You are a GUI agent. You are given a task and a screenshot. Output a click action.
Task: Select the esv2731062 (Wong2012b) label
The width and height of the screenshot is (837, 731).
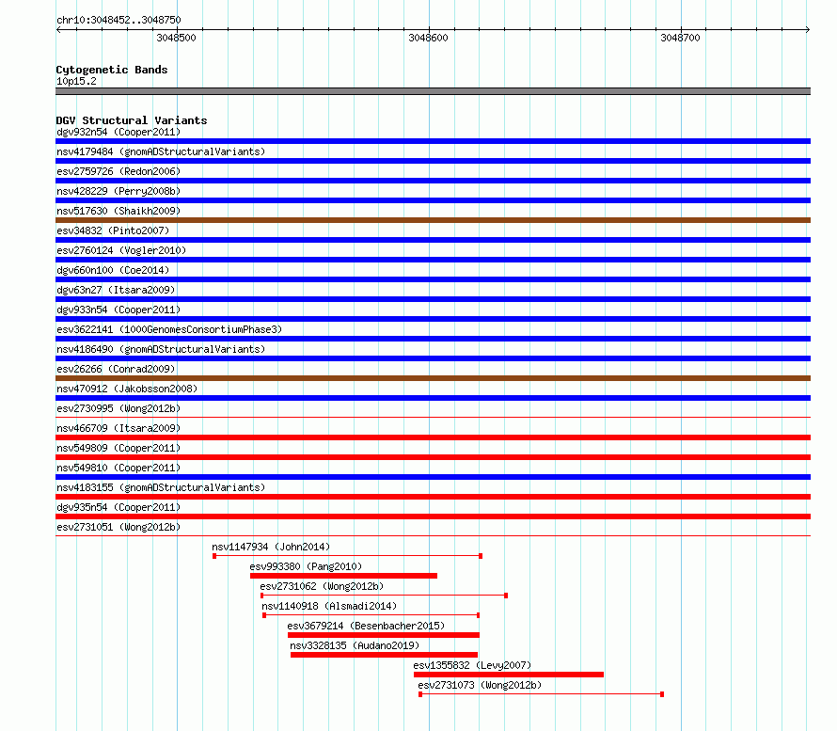click(x=322, y=586)
